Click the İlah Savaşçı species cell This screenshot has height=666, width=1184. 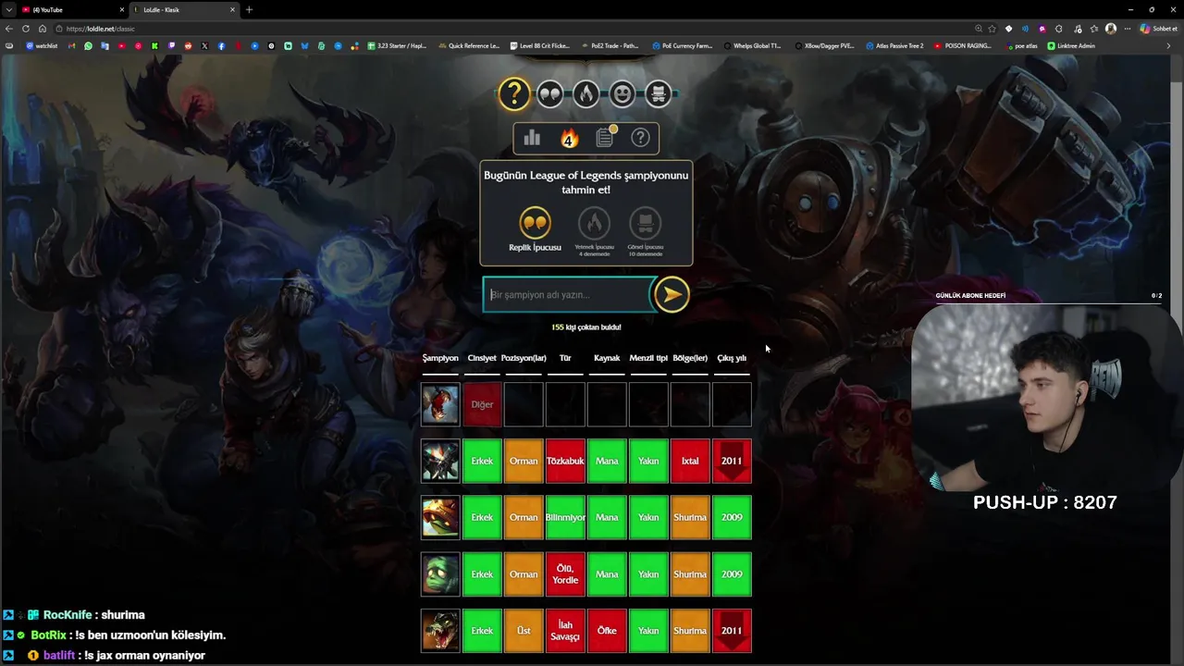pos(565,631)
